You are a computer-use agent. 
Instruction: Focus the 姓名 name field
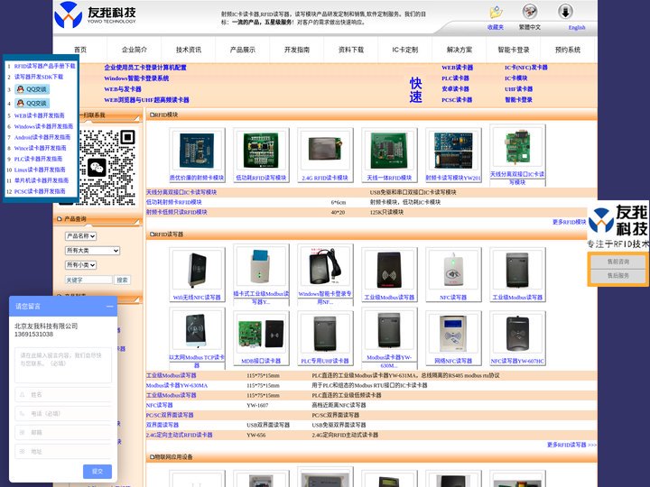tap(63, 395)
